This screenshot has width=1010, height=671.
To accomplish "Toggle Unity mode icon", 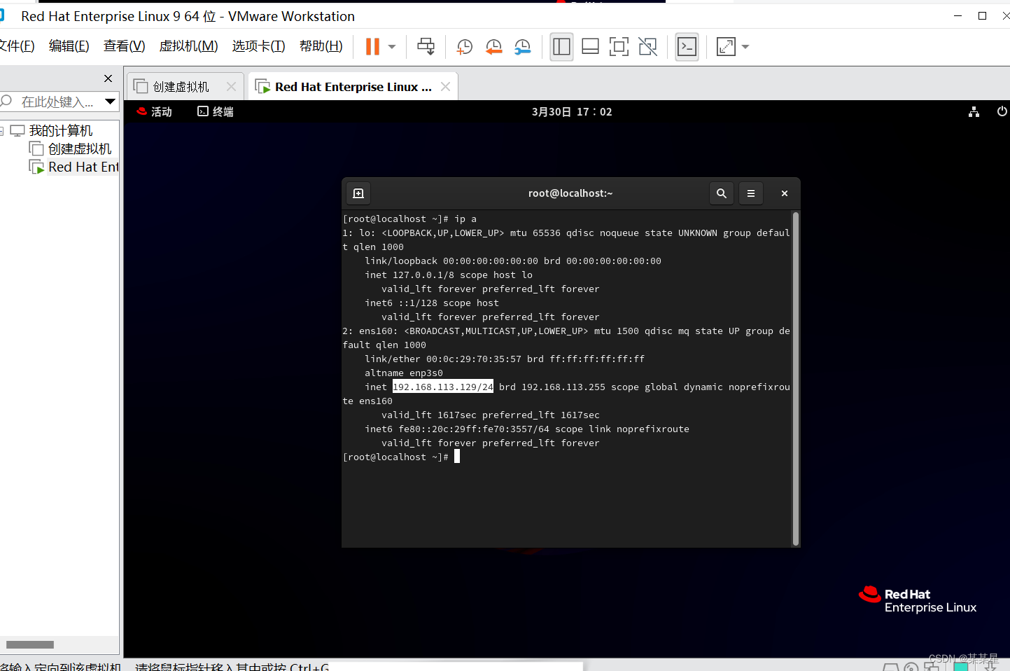I will [647, 47].
